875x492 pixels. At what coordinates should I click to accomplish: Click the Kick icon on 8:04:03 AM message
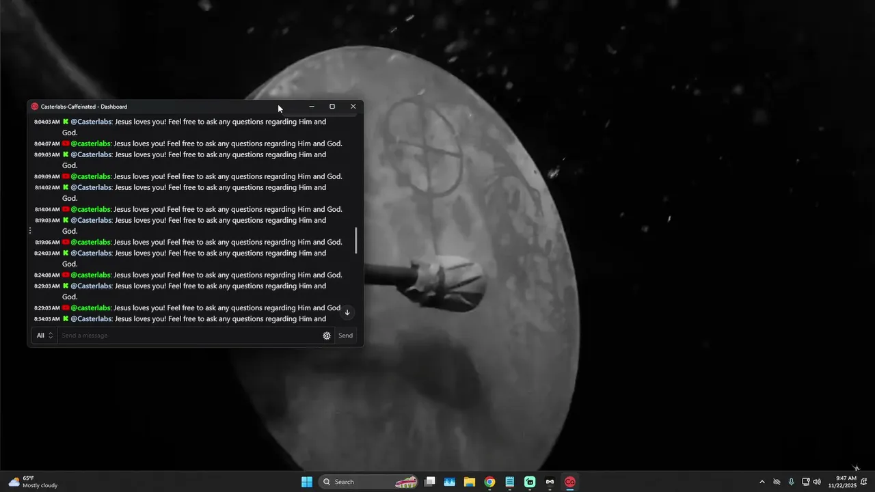tap(66, 122)
